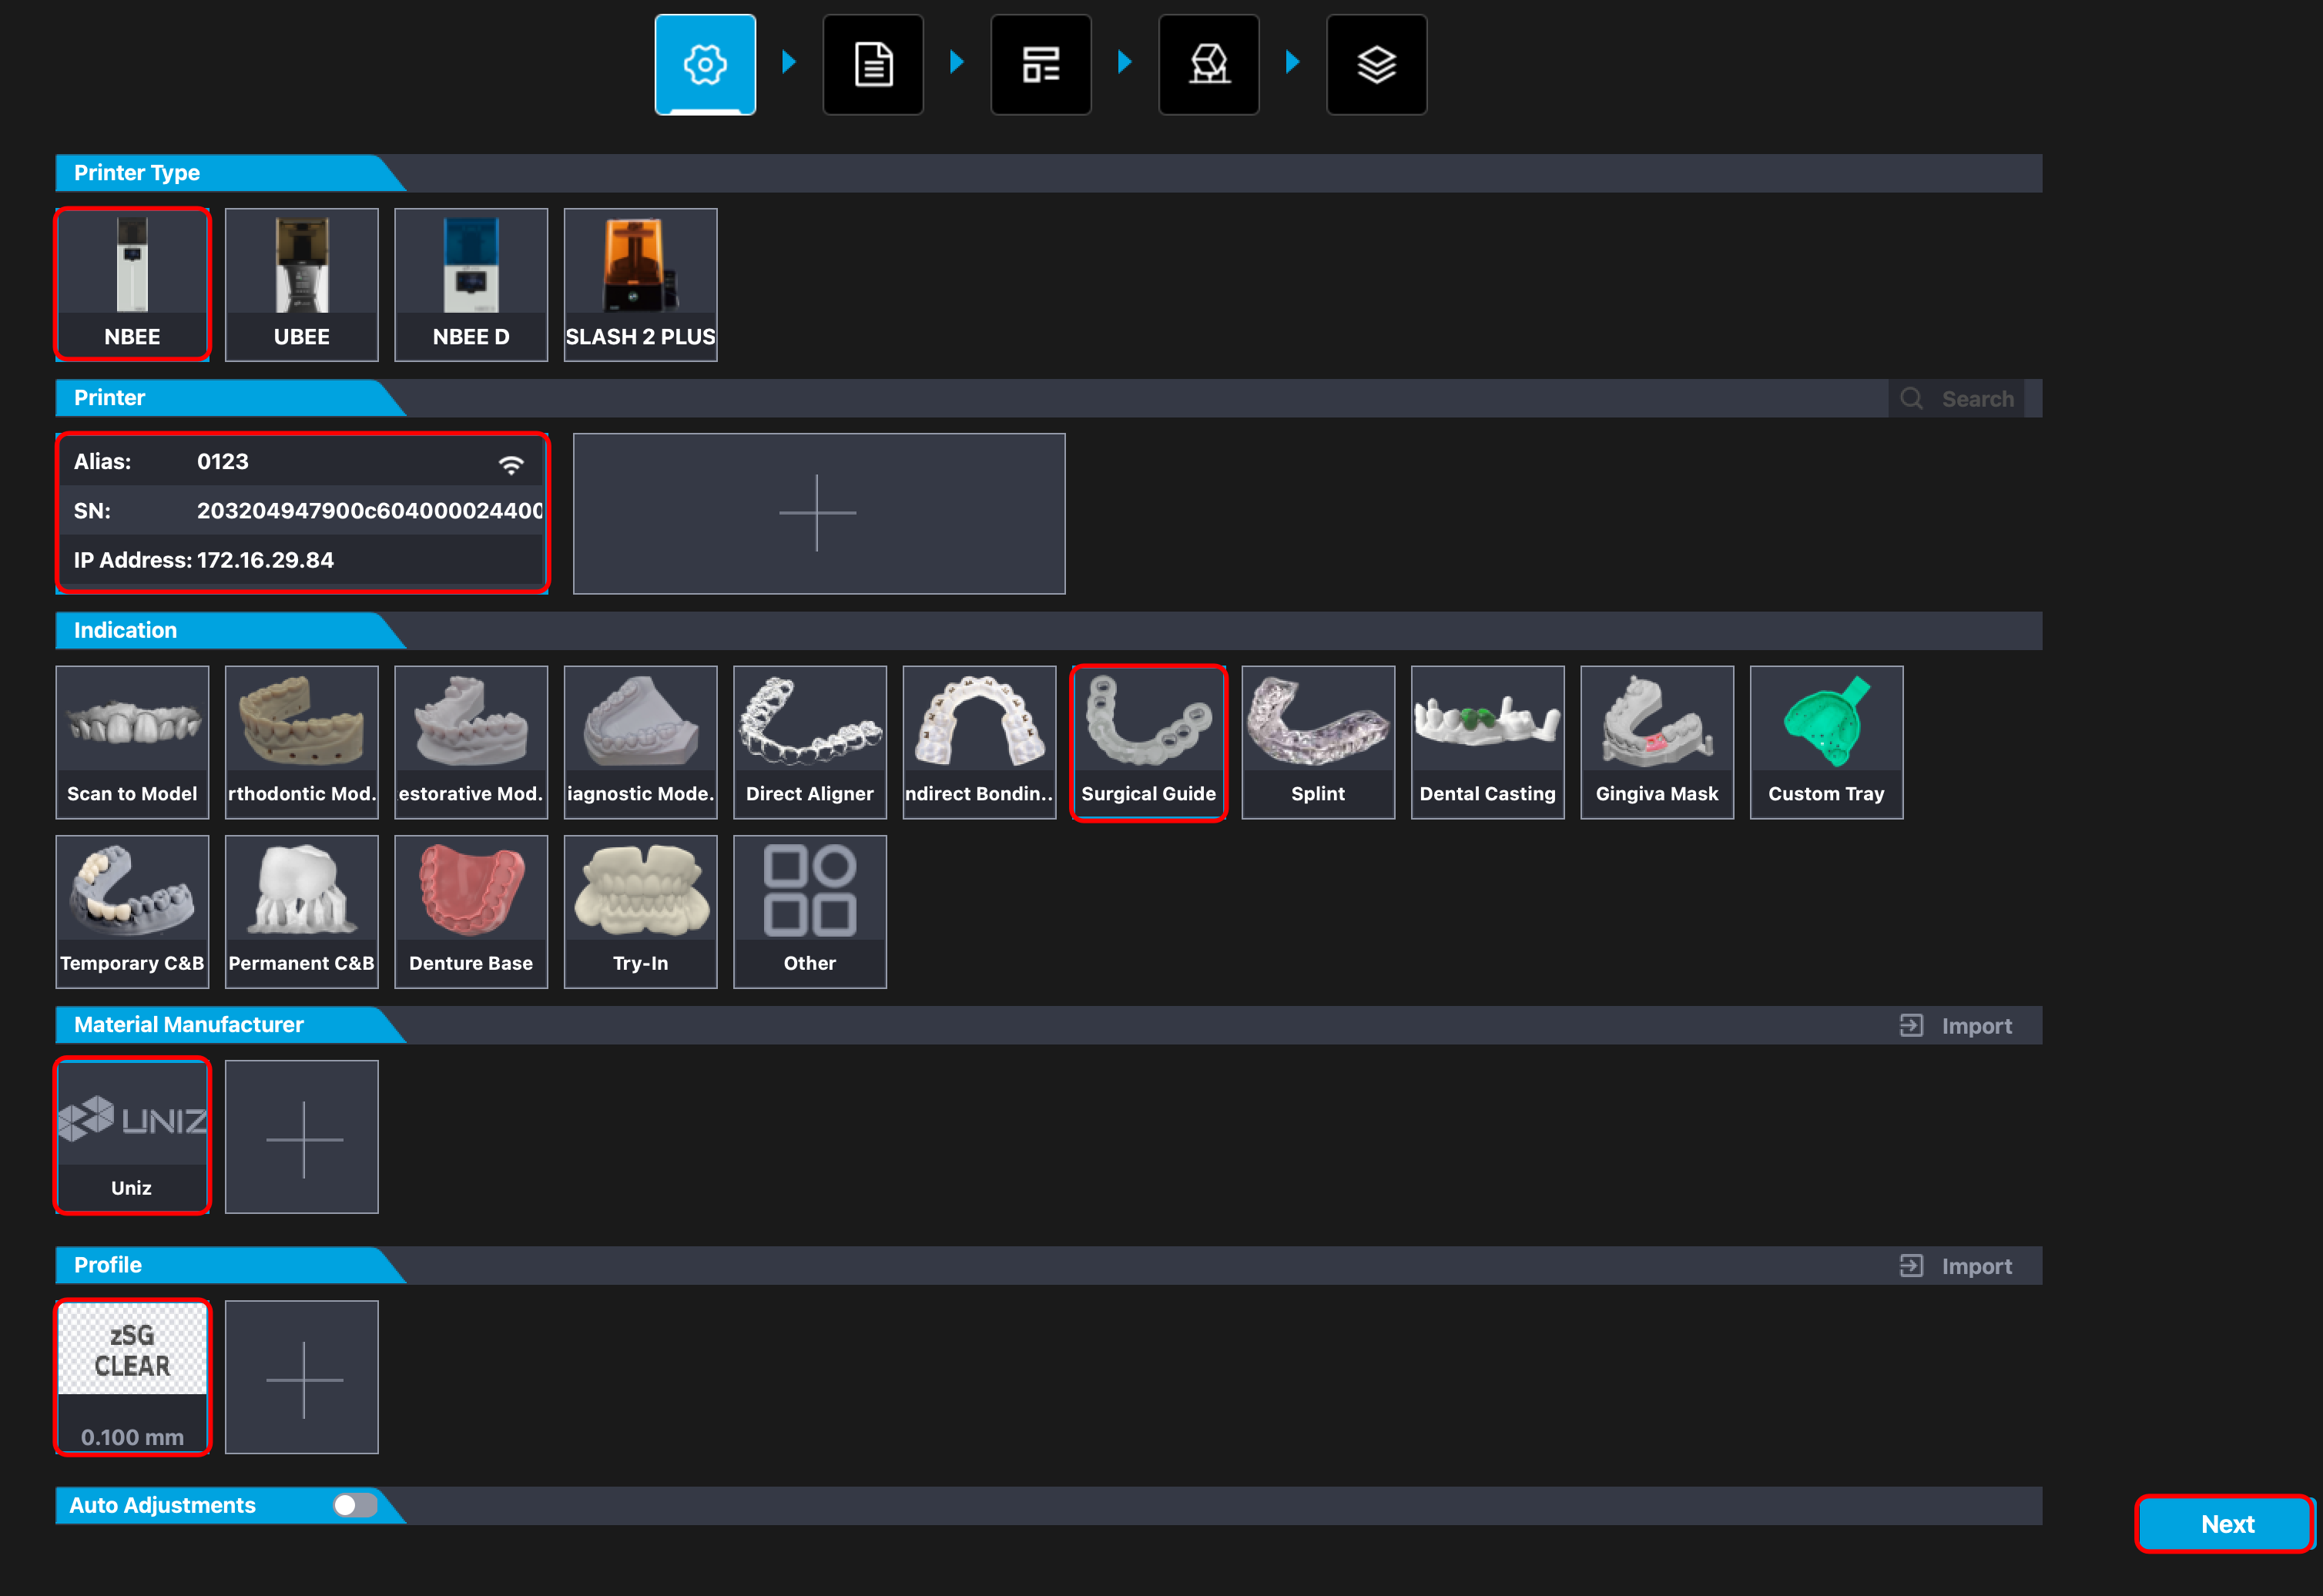The height and width of the screenshot is (1596, 2323).
Task: Choose Scan to Model indication
Action: 132,742
